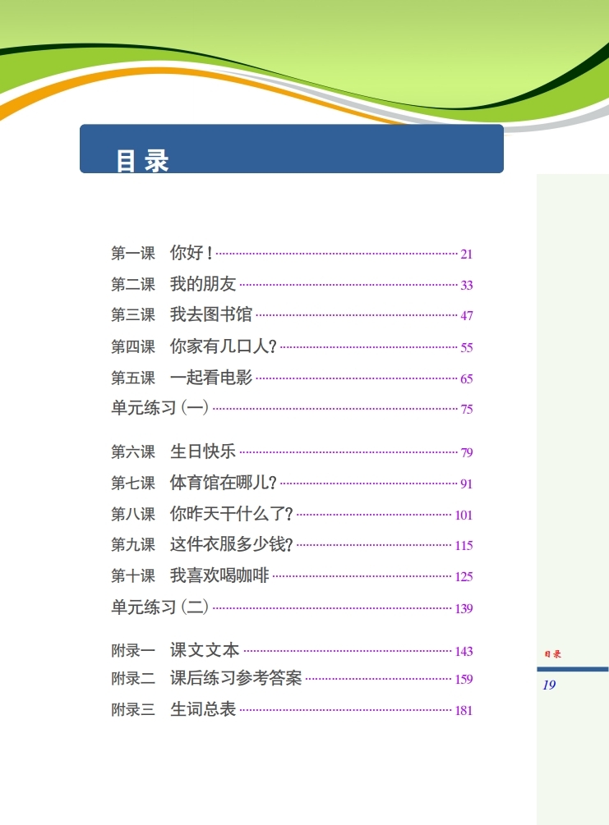The width and height of the screenshot is (609, 825).
Task: Click page number 75
Action: click(x=466, y=410)
